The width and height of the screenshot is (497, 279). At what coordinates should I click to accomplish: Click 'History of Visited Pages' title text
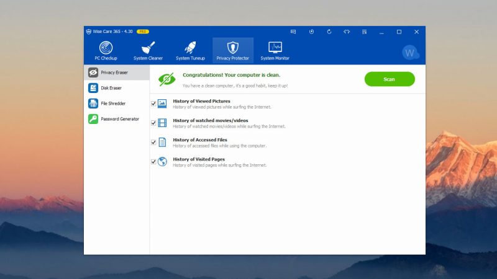click(x=199, y=159)
